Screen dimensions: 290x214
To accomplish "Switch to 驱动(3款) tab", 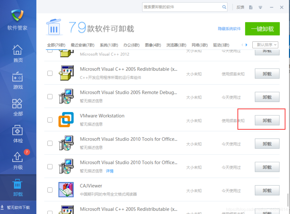I will coord(221,45).
